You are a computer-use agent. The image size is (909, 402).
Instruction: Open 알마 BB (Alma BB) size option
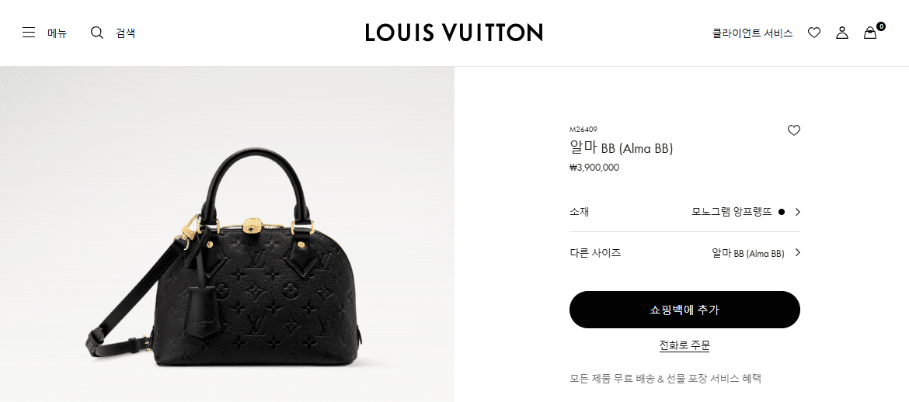point(748,253)
